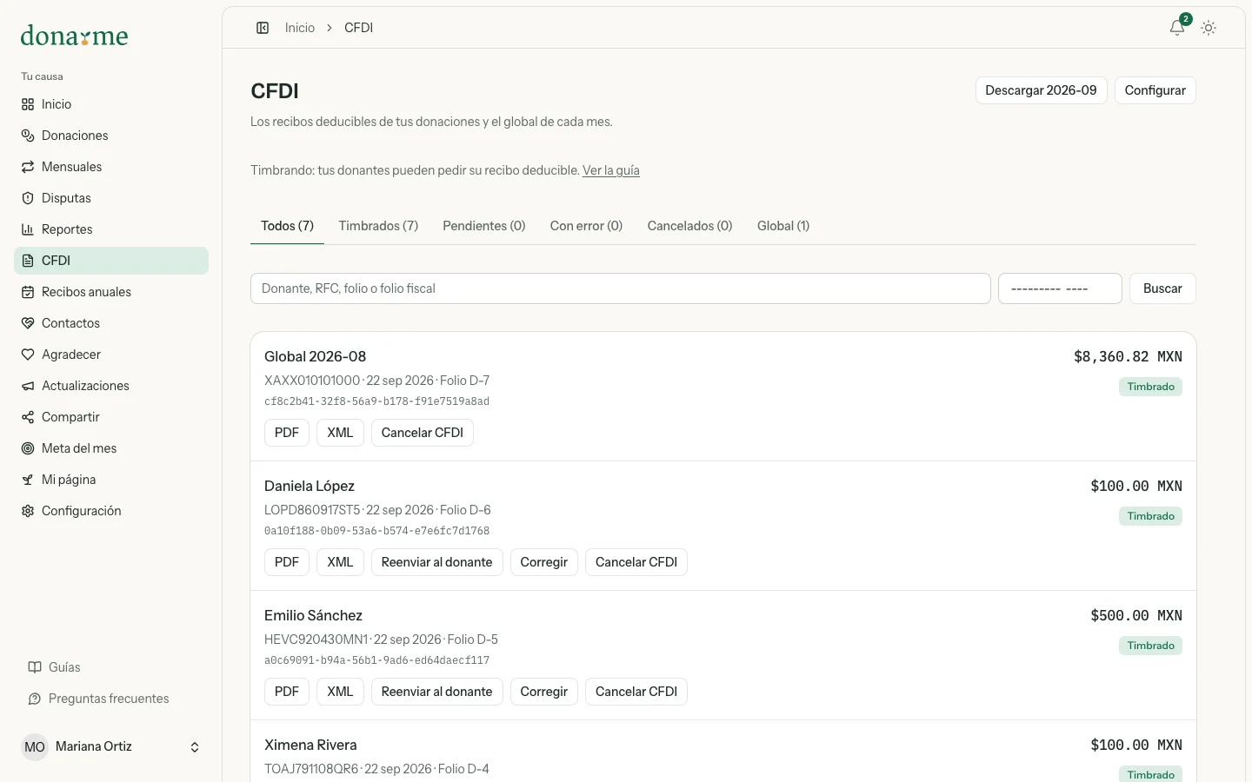1252x782 pixels.
Task: Click the Meta del mes target icon
Action: (x=28, y=448)
